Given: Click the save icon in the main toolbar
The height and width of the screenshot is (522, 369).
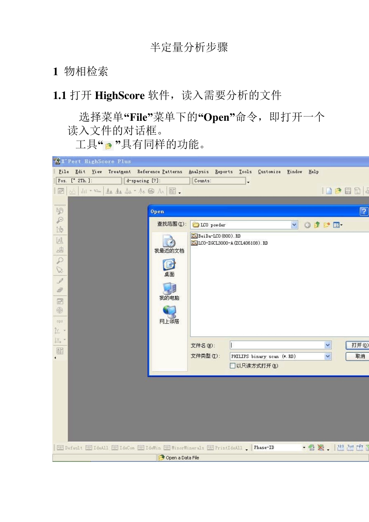Looking at the screenshot, I should pos(348,191).
